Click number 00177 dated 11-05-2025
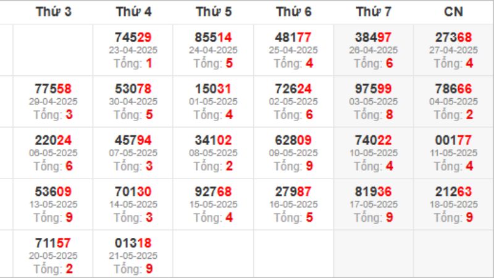 pyautogui.click(x=453, y=140)
